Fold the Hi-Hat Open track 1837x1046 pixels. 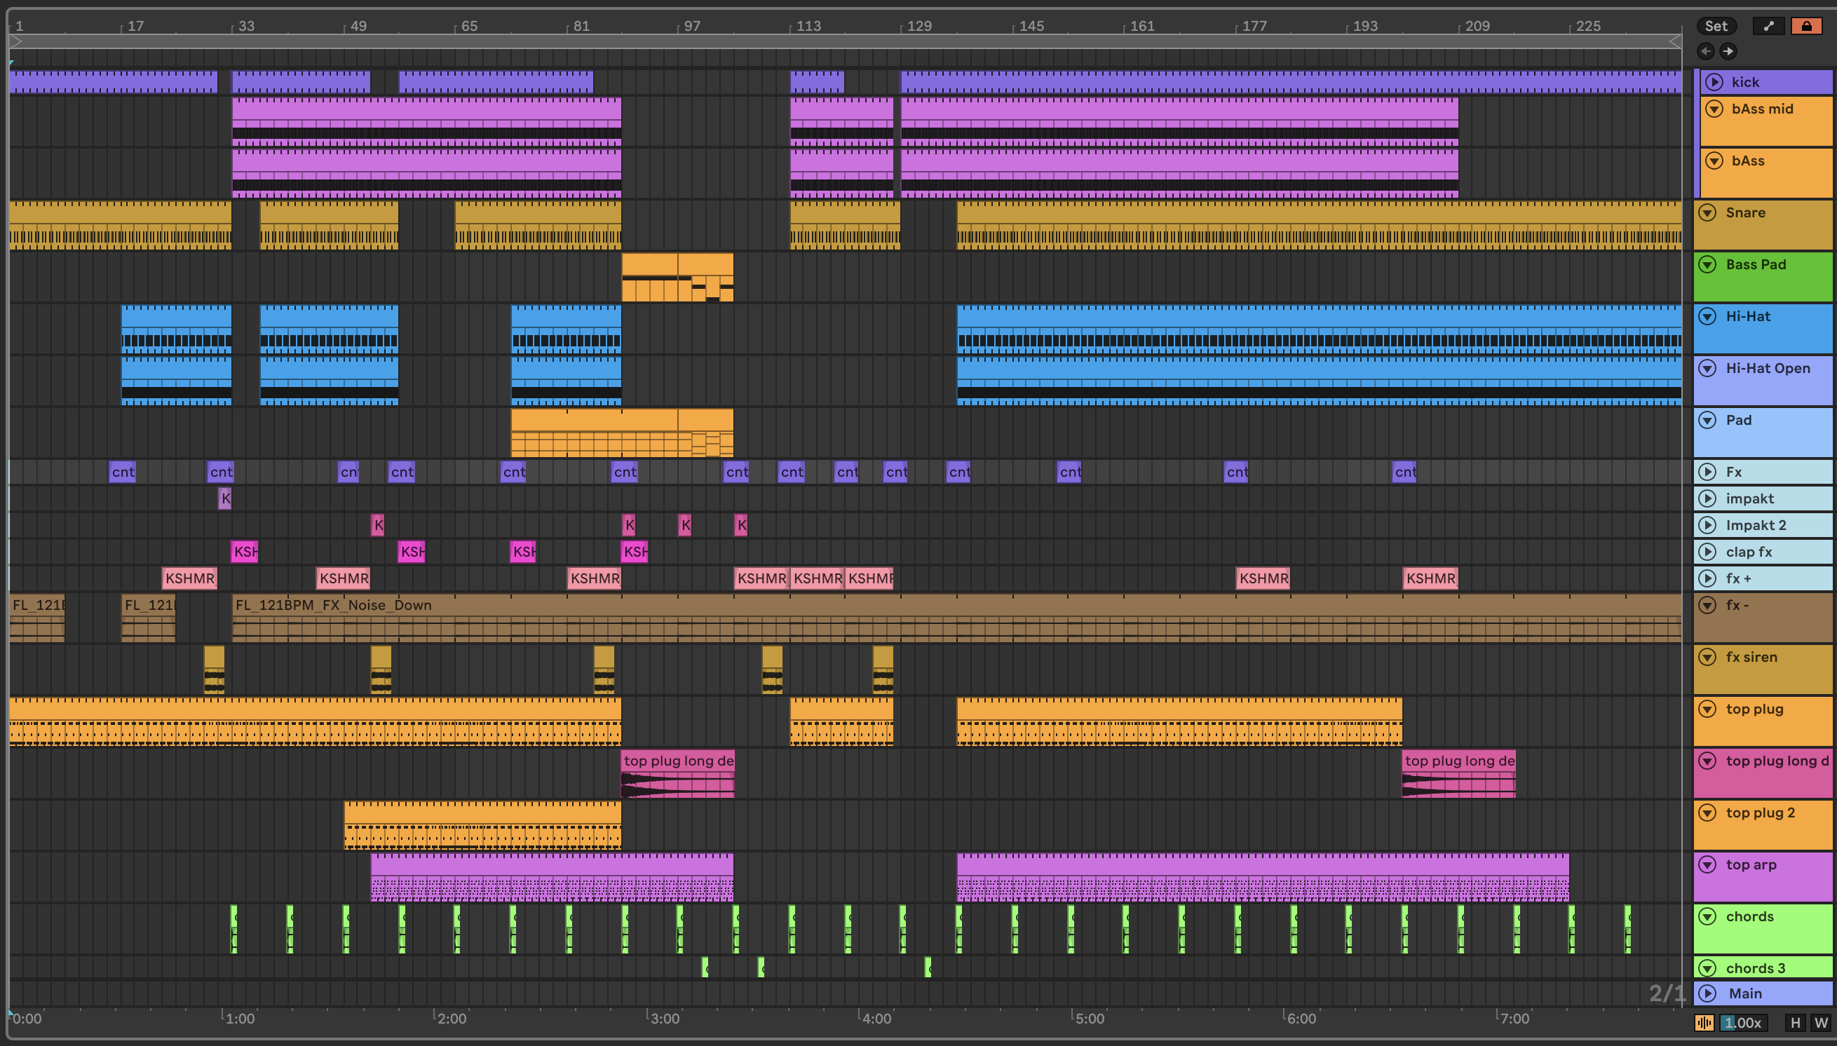[1708, 369]
